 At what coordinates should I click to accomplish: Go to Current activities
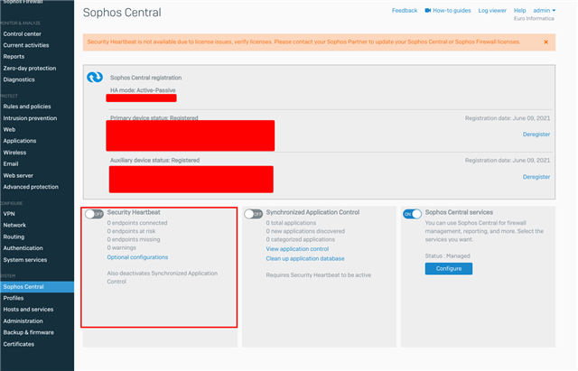pyautogui.click(x=26, y=45)
